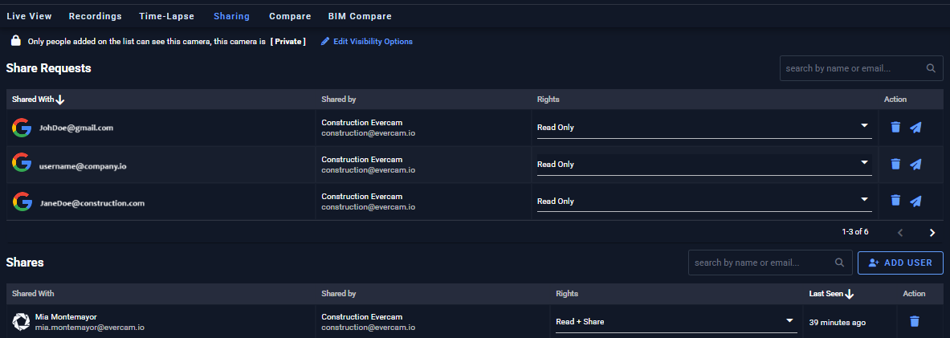950x338 pixels.
Task: Remove Mia Montemayor's share with trash icon
Action: (x=915, y=322)
